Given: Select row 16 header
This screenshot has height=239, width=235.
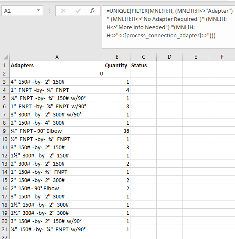Looking at the screenshot, I should tap(5, 188).
